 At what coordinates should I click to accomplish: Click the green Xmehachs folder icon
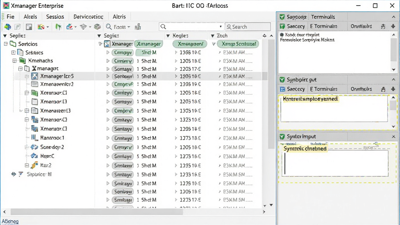coord(22,61)
